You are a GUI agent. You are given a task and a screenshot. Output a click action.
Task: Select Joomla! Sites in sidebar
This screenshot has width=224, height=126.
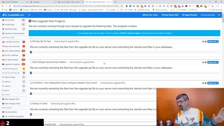9,24
